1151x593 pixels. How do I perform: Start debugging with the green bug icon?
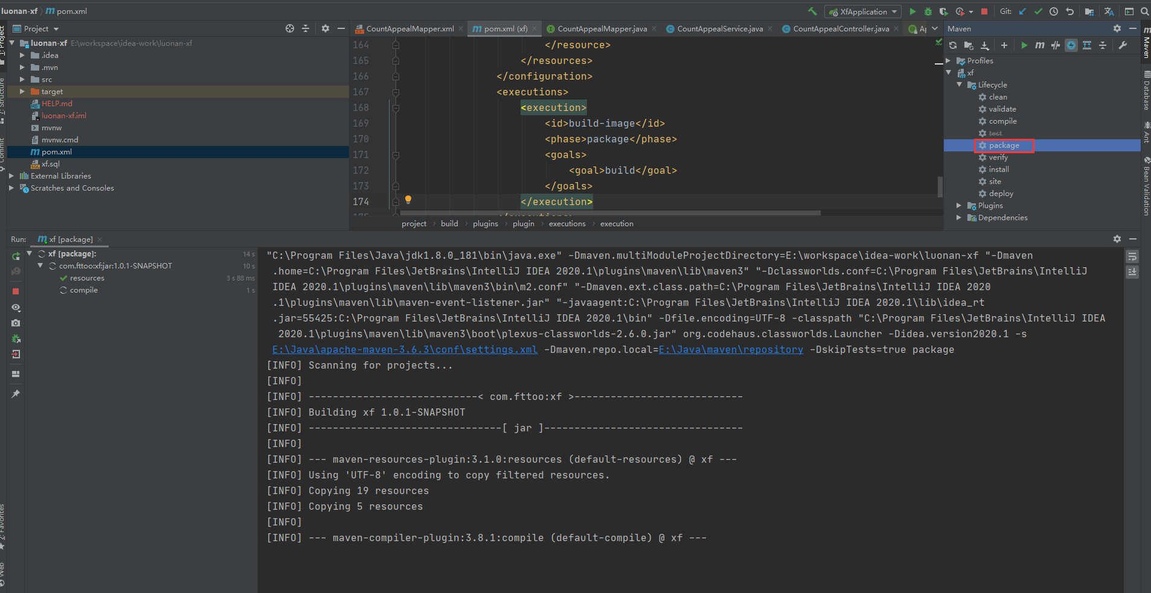click(x=928, y=11)
